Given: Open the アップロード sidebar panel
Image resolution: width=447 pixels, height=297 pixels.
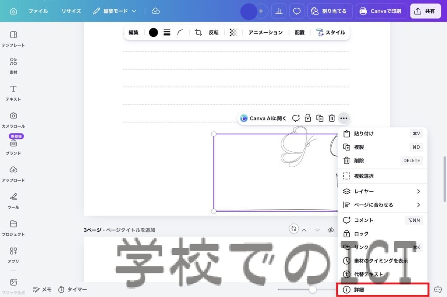Looking at the screenshot, I should coord(14,174).
